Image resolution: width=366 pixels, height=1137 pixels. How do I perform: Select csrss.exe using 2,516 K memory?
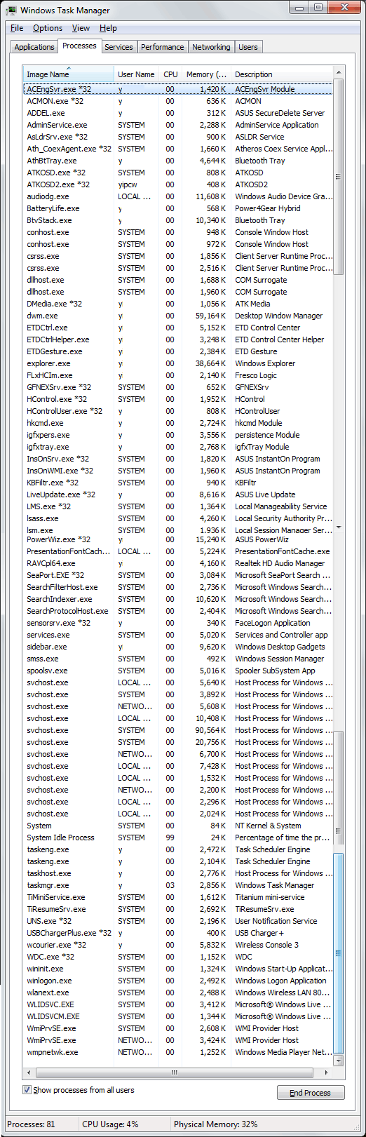point(178,268)
